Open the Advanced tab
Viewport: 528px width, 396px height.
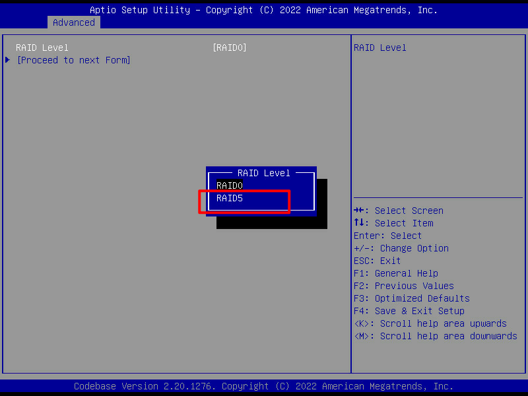tap(74, 22)
